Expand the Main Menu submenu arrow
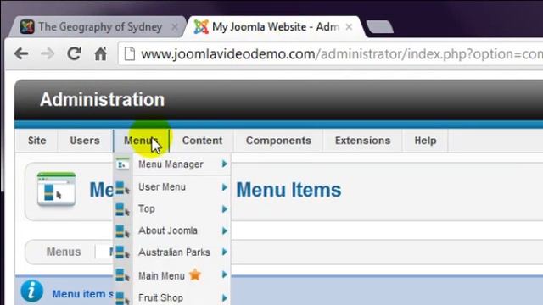 (224, 274)
